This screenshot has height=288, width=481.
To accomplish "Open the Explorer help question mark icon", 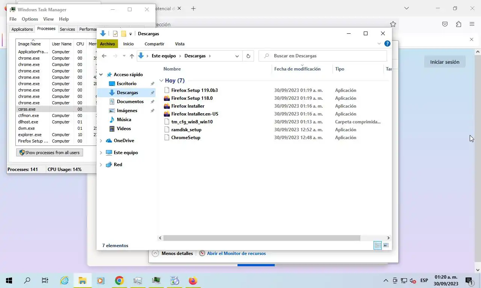I will tap(387, 44).
